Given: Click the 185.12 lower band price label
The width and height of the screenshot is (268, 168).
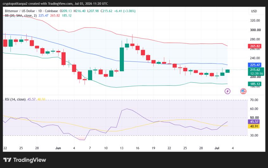Looking at the screenshot, I should click(255, 84).
